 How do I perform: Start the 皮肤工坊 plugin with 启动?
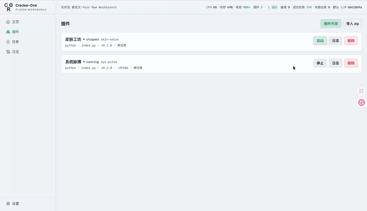(x=320, y=41)
